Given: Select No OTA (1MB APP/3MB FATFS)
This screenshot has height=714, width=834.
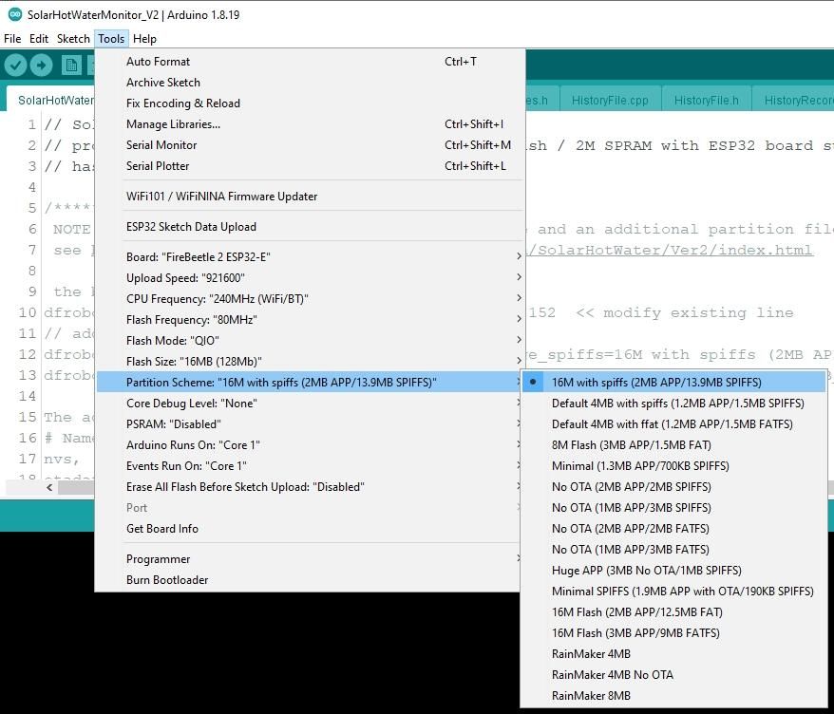Looking at the screenshot, I should (673, 549).
